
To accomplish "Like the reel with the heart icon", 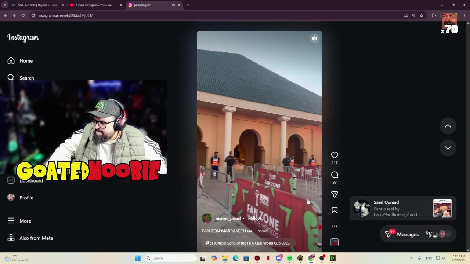I will coord(335,155).
